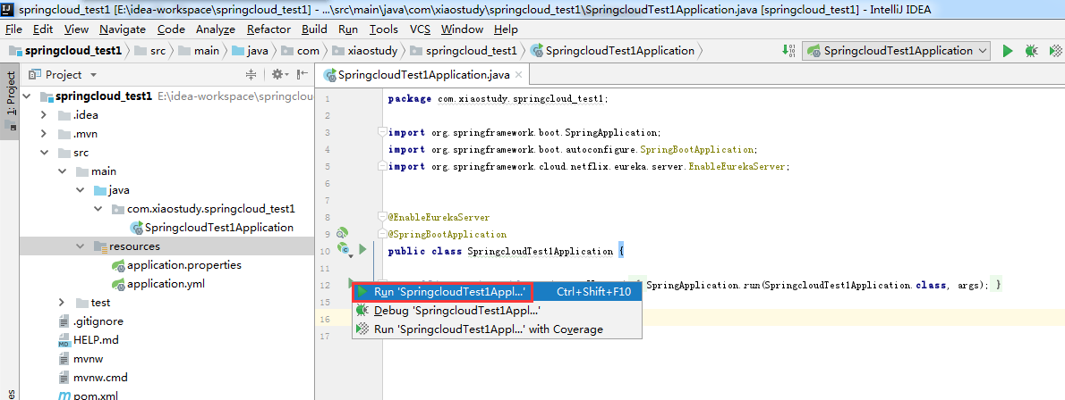Click the java breadcrumb

pos(250,51)
